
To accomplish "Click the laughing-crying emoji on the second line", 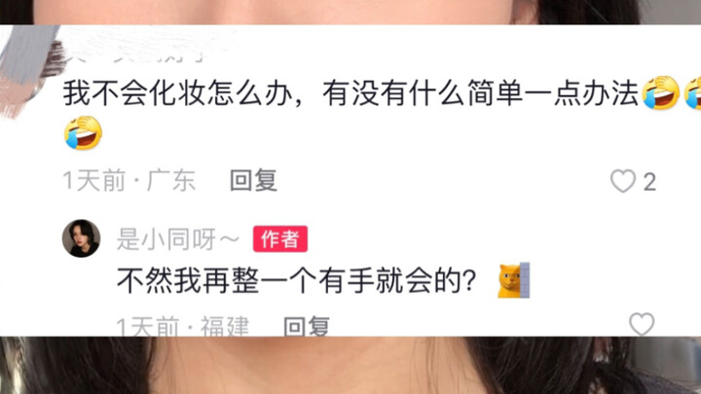I will click(x=83, y=132).
